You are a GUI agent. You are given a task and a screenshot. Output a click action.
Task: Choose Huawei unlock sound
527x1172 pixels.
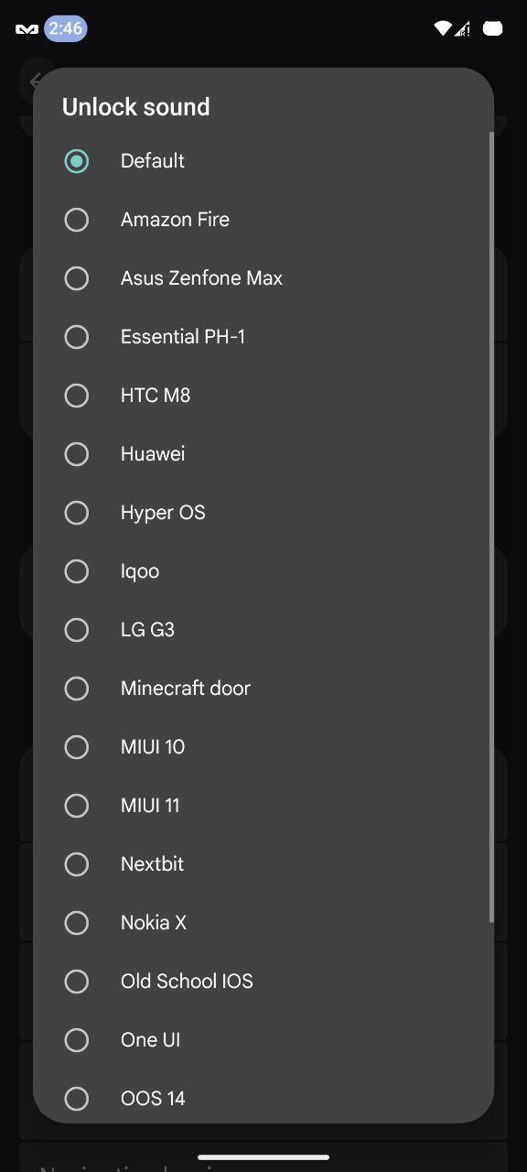click(x=263, y=454)
